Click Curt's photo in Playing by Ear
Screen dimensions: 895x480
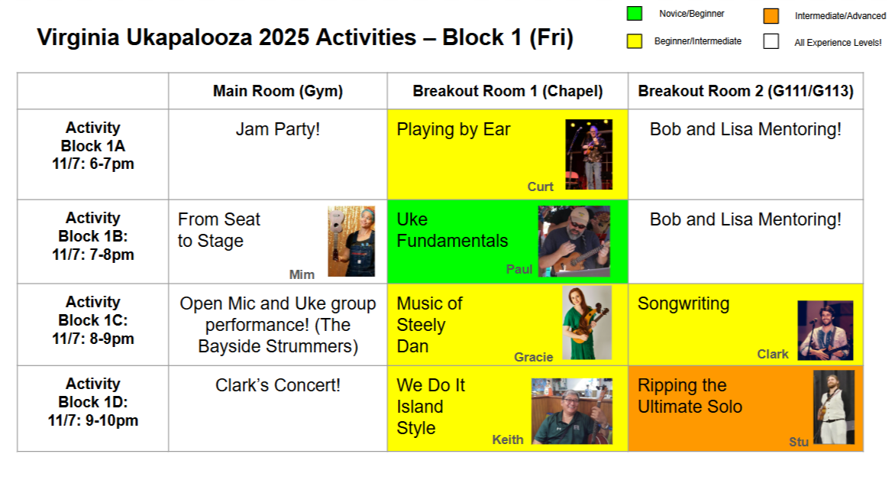(x=589, y=154)
